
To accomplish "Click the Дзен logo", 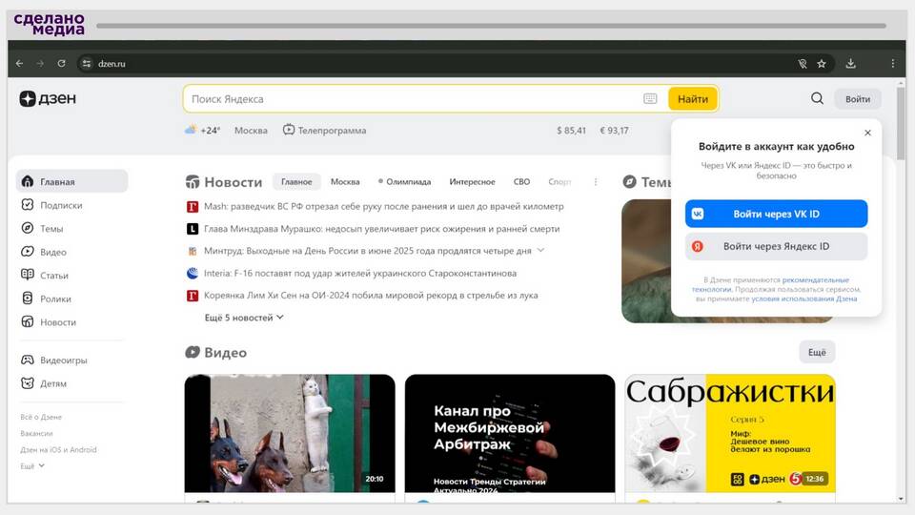I will (x=48, y=98).
